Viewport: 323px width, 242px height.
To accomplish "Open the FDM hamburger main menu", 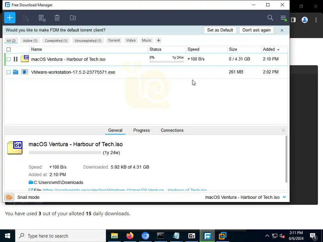I will point(283,18).
